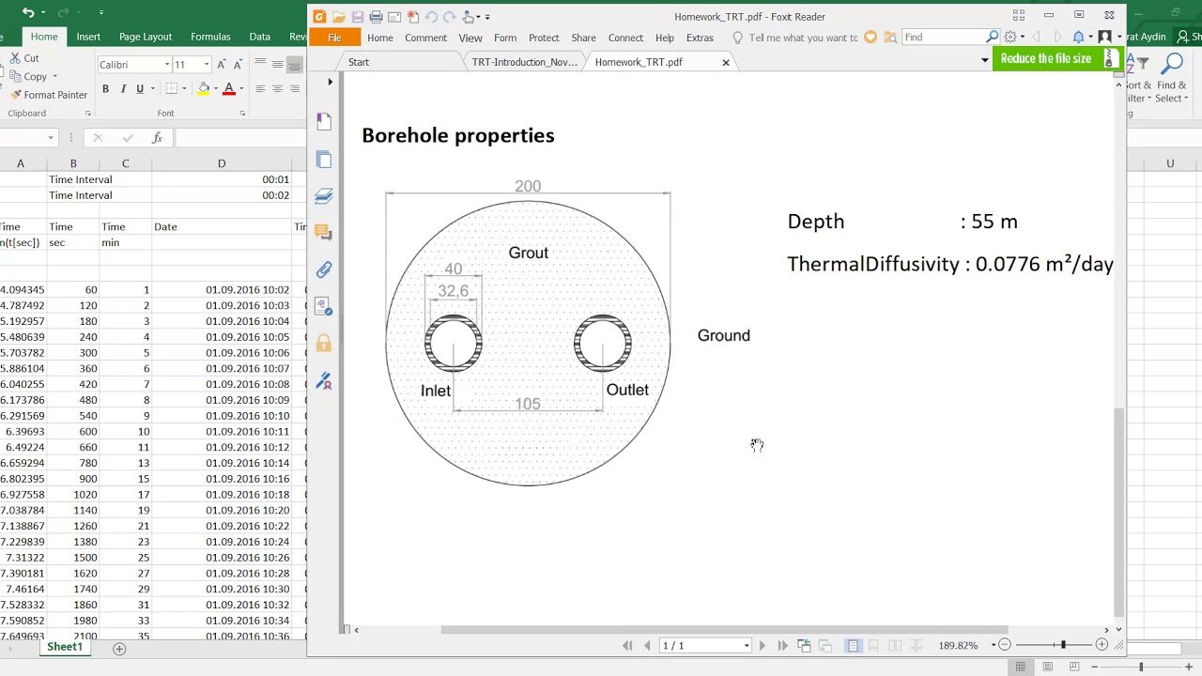The height and width of the screenshot is (676, 1202).
Task: Select single page view mode in Foxit
Action: pos(853,645)
